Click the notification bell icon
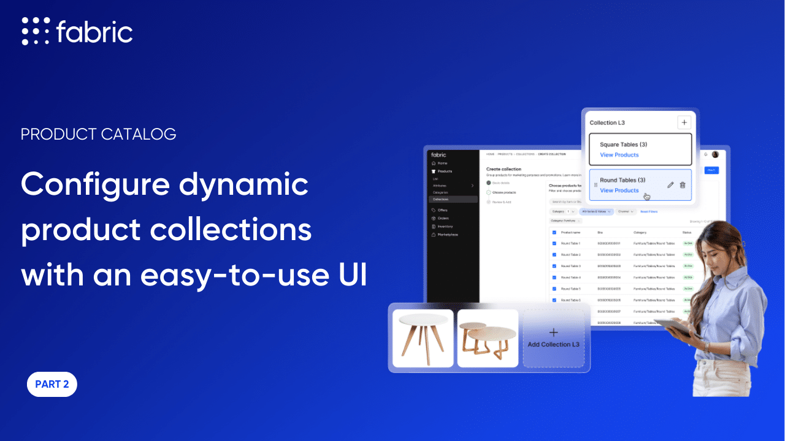This screenshot has width=785, height=441. pyautogui.click(x=706, y=154)
